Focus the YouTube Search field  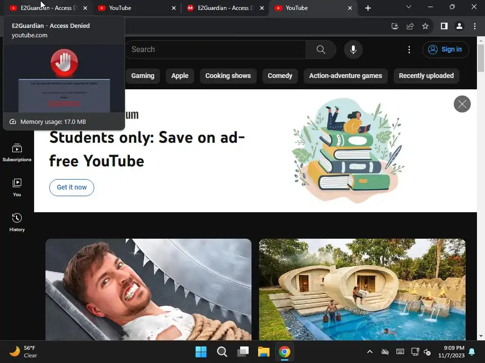[x=216, y=50]
